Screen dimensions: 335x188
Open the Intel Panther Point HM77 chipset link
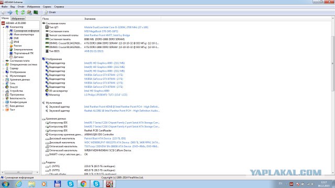(x=107, y=35)
